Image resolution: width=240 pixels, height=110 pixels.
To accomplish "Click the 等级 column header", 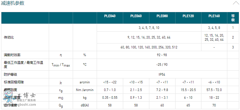I will pyautogui.click(x=233, y=18).
